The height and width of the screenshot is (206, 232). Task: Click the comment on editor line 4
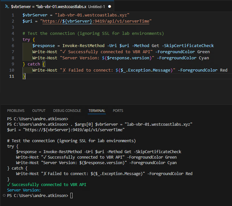click(93, 34)
